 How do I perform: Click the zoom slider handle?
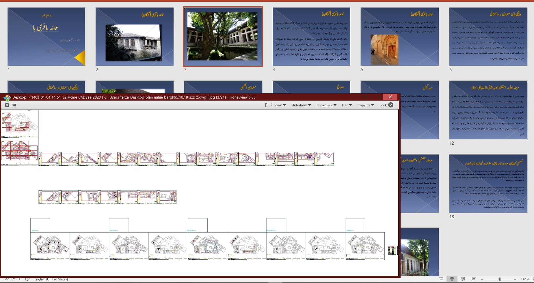point(500,279)
